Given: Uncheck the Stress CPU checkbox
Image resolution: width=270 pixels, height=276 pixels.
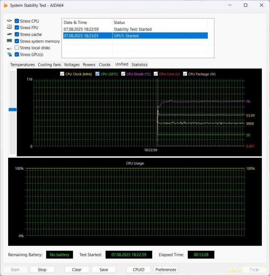Looking at the screenshot, I should click(17, 21).
